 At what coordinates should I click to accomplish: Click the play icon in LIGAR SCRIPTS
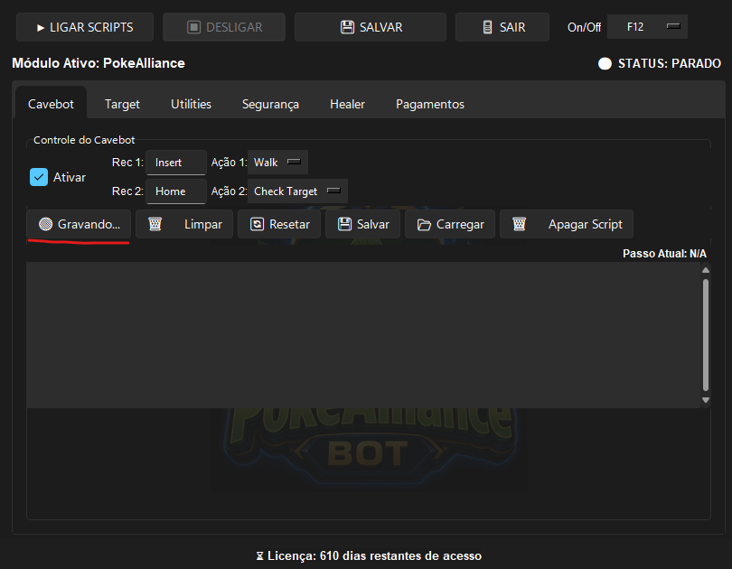(x=41, y=27)
